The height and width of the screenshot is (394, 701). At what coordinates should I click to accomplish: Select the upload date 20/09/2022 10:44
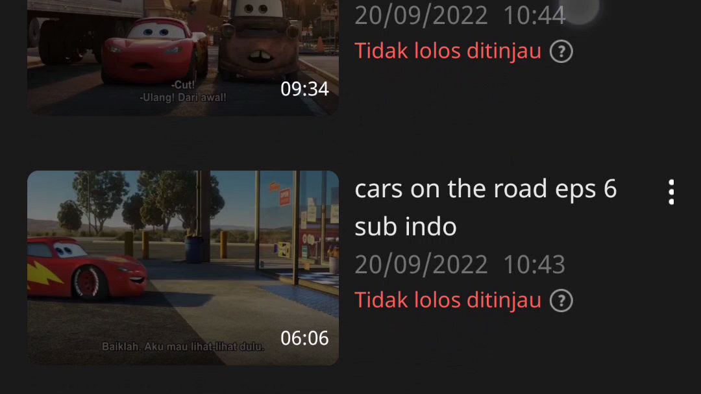pos(460,15)
